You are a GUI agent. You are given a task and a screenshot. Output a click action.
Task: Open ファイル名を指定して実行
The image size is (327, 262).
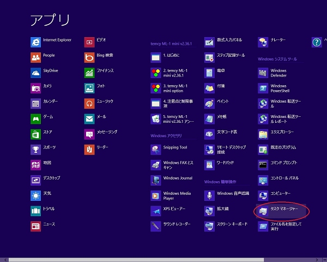[263, 227]
